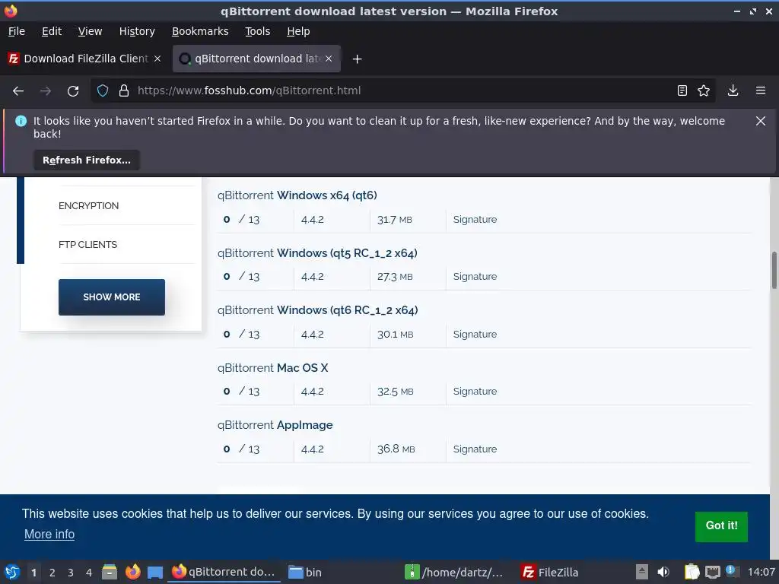Open the Firefox hamburger menu

[761, 91]
